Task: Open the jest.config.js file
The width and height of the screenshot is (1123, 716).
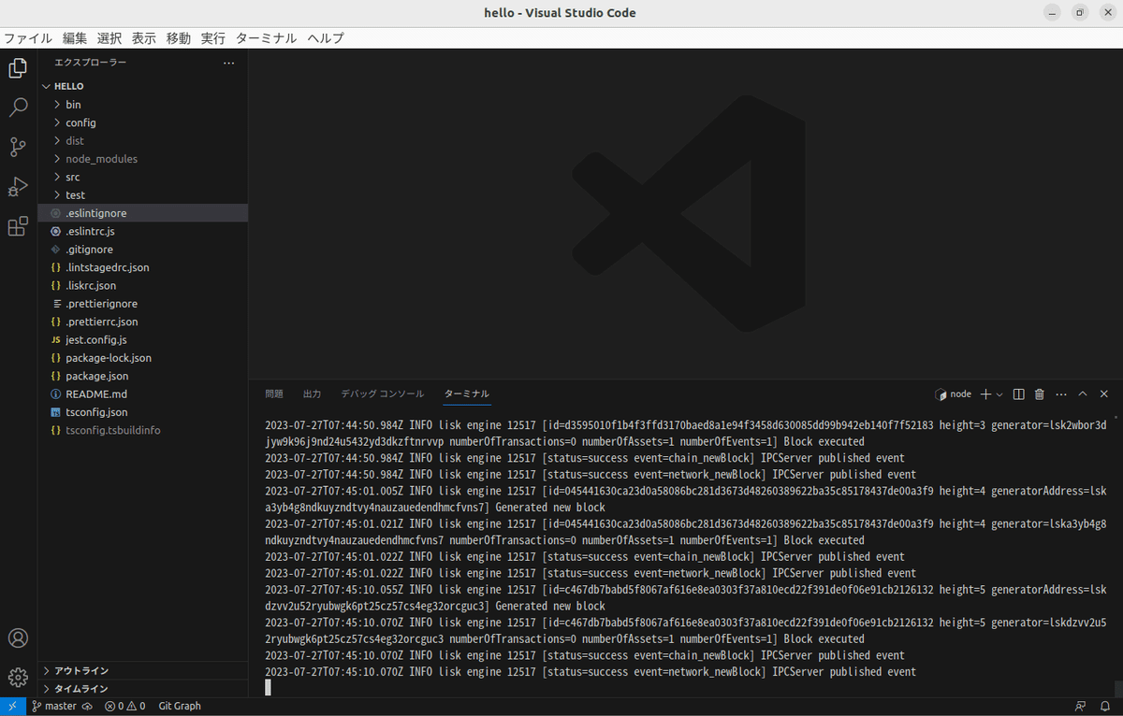Action: coord(142,339)
